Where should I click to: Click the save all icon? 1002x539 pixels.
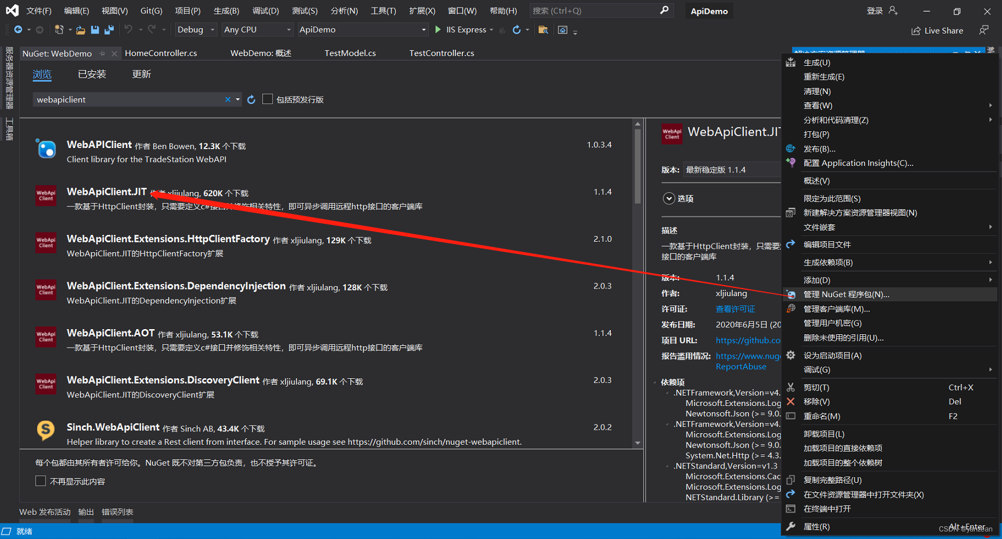[x=109, y=29]
